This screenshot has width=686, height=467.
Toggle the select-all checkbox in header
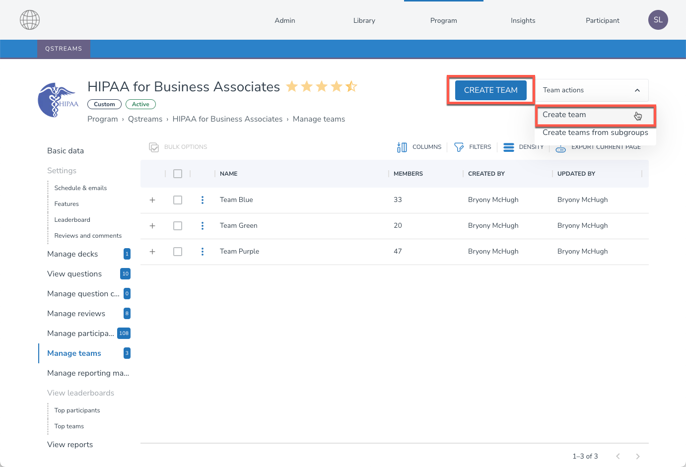(x=178, y=174)
